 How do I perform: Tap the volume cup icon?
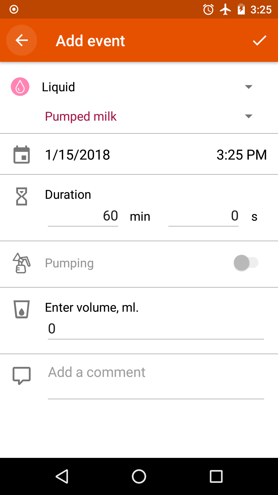click(x=22, y=309)
